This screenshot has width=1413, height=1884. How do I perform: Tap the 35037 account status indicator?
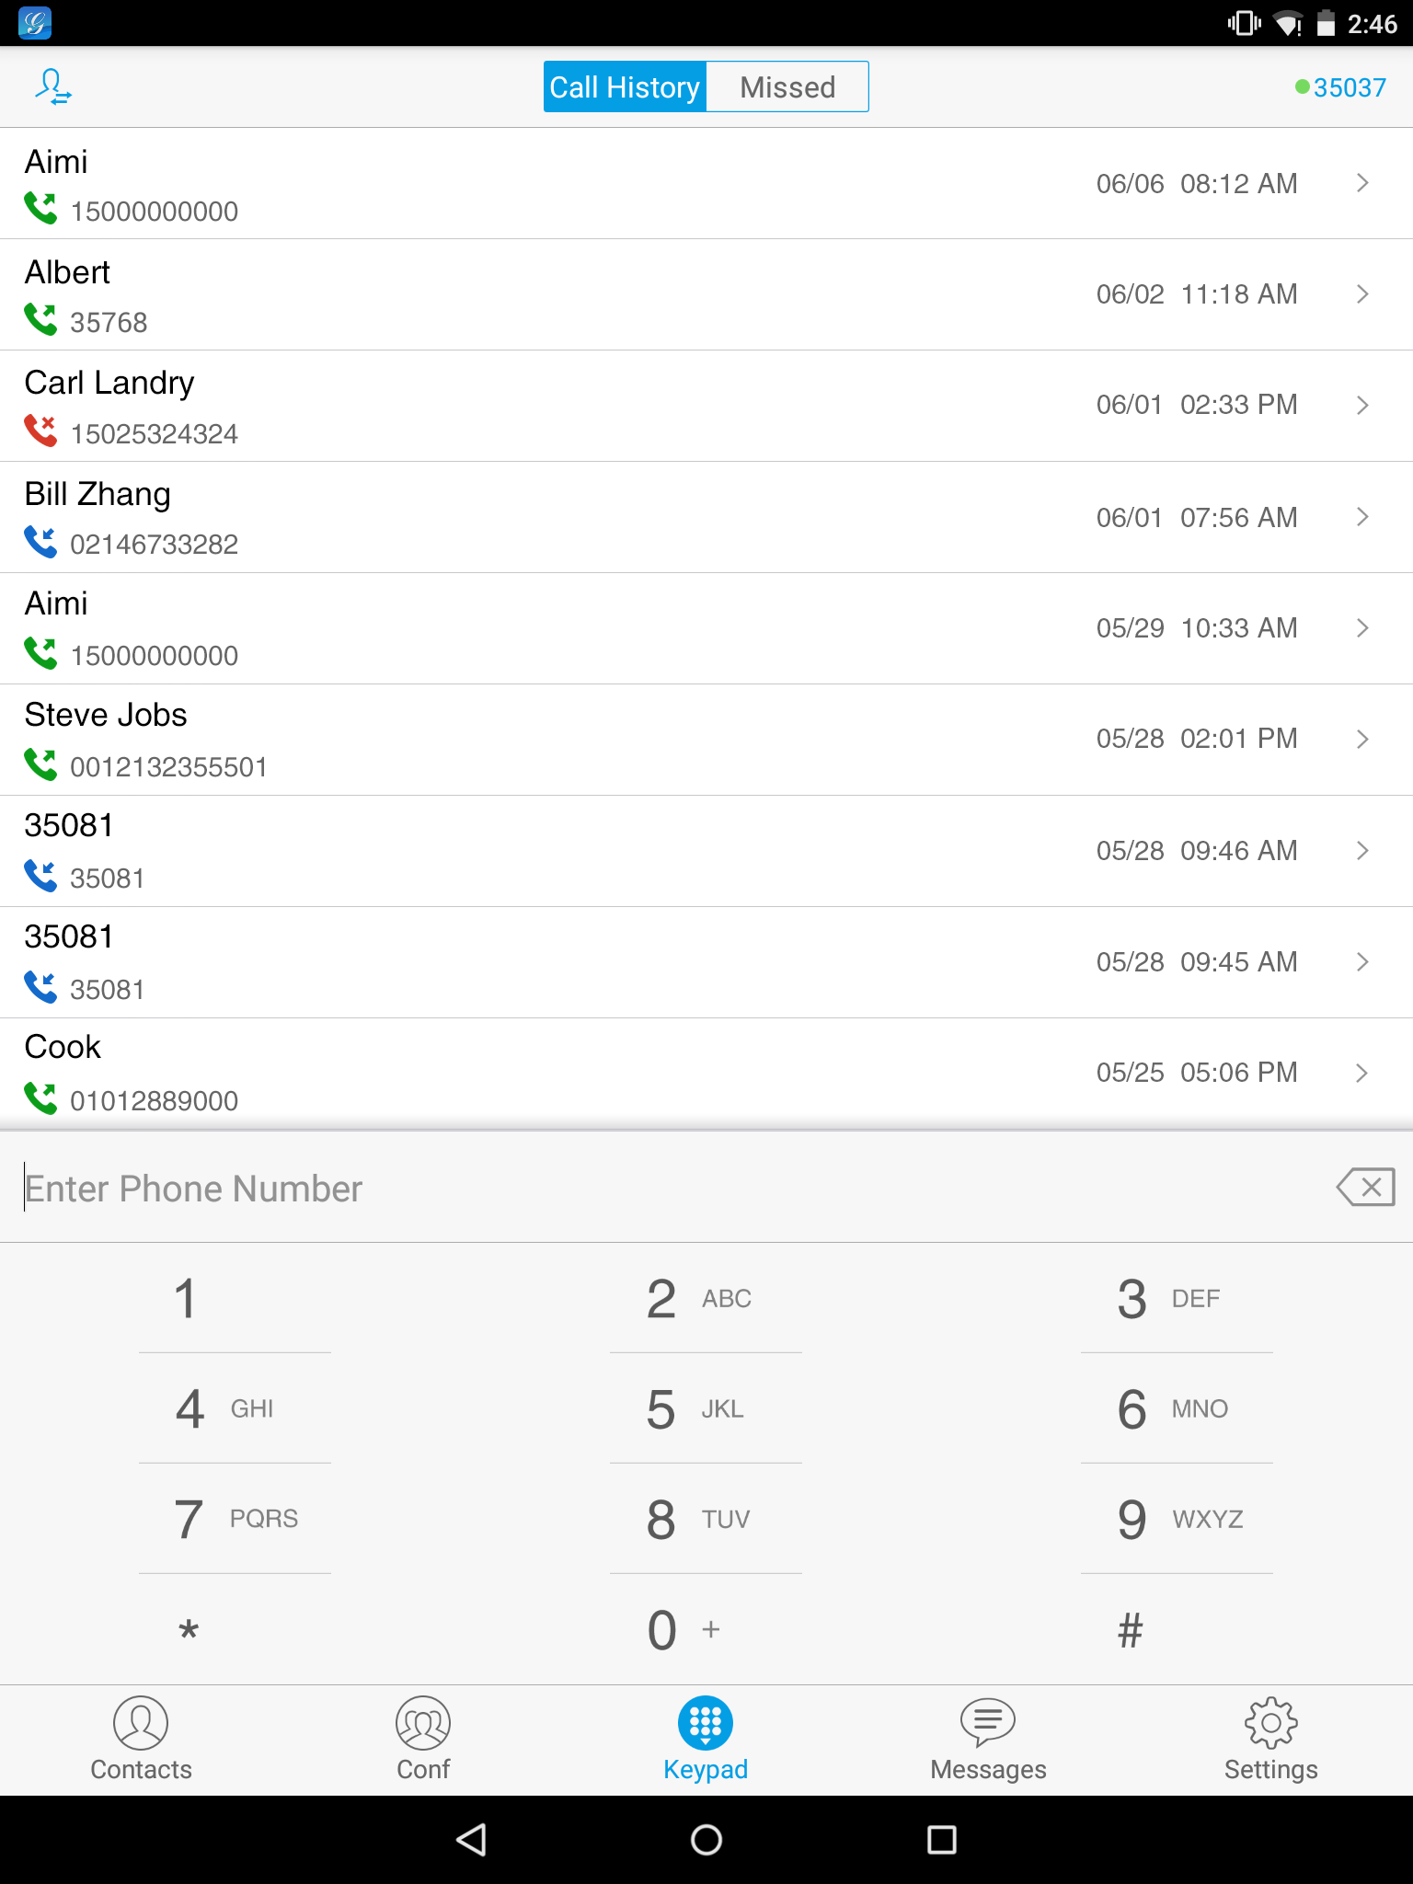click(1340, 87)
